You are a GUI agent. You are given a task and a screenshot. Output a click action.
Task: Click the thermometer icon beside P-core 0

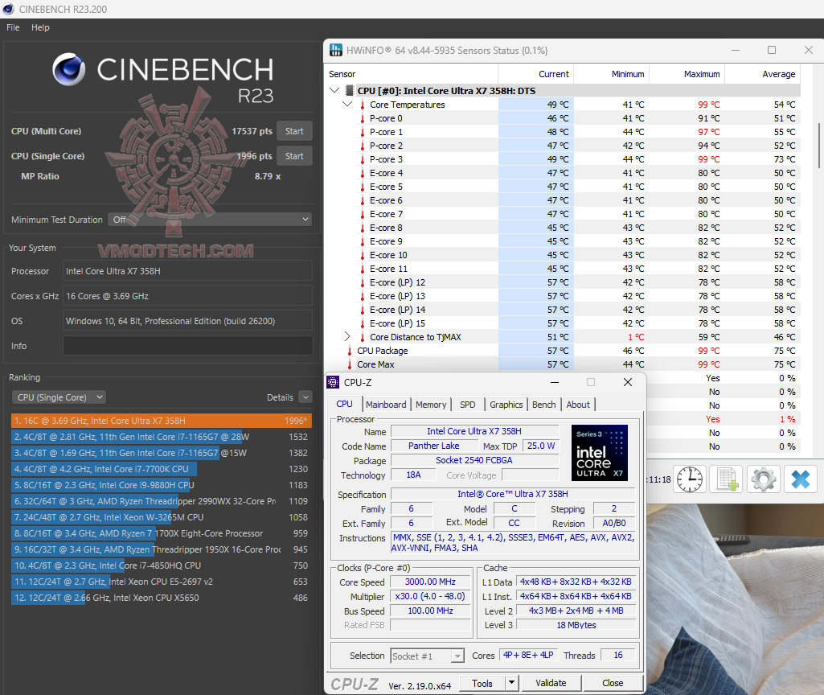362,118
